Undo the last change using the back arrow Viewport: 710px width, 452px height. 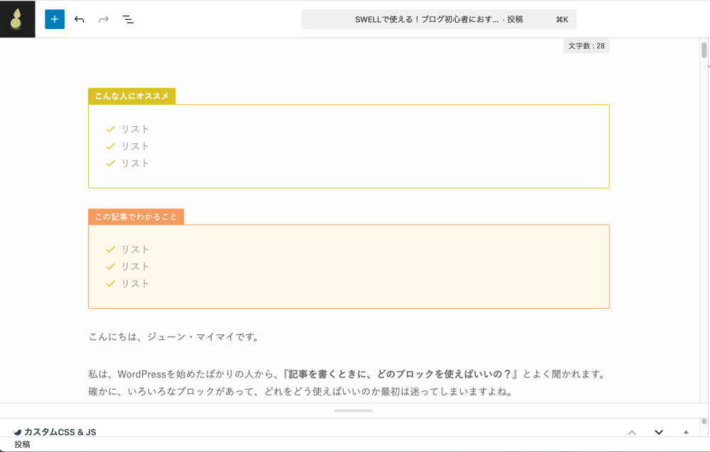click(79, 19)
